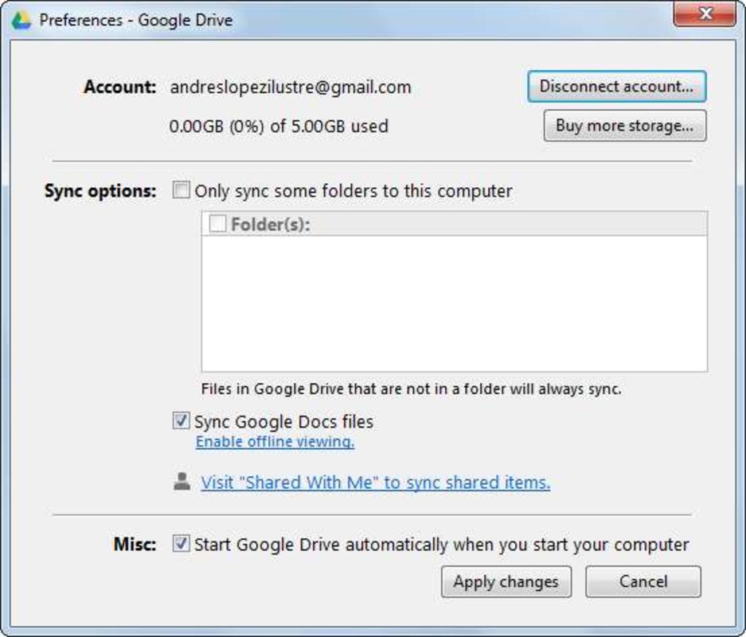Click the Preferences - Google Drive title
This screenshot has height=637, width=746.
(136, 21)
